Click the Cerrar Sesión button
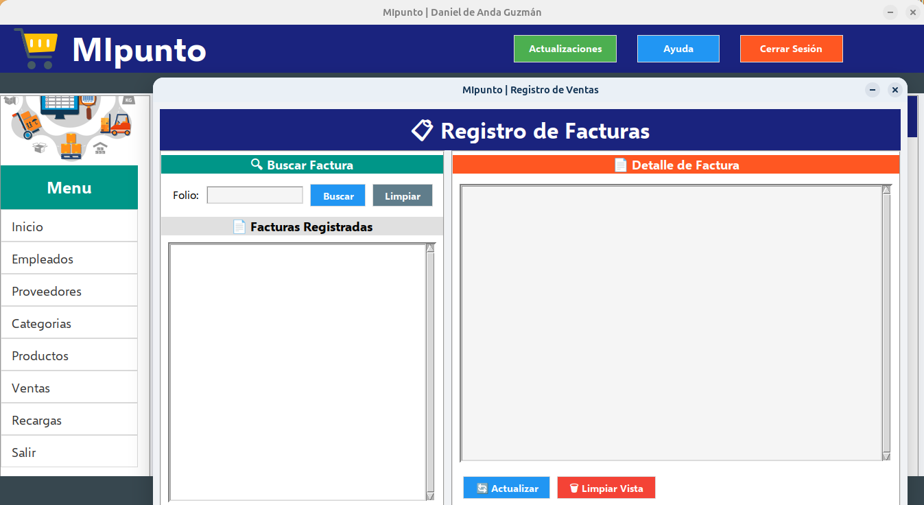 pyautogui.click(x=791, y=49)
